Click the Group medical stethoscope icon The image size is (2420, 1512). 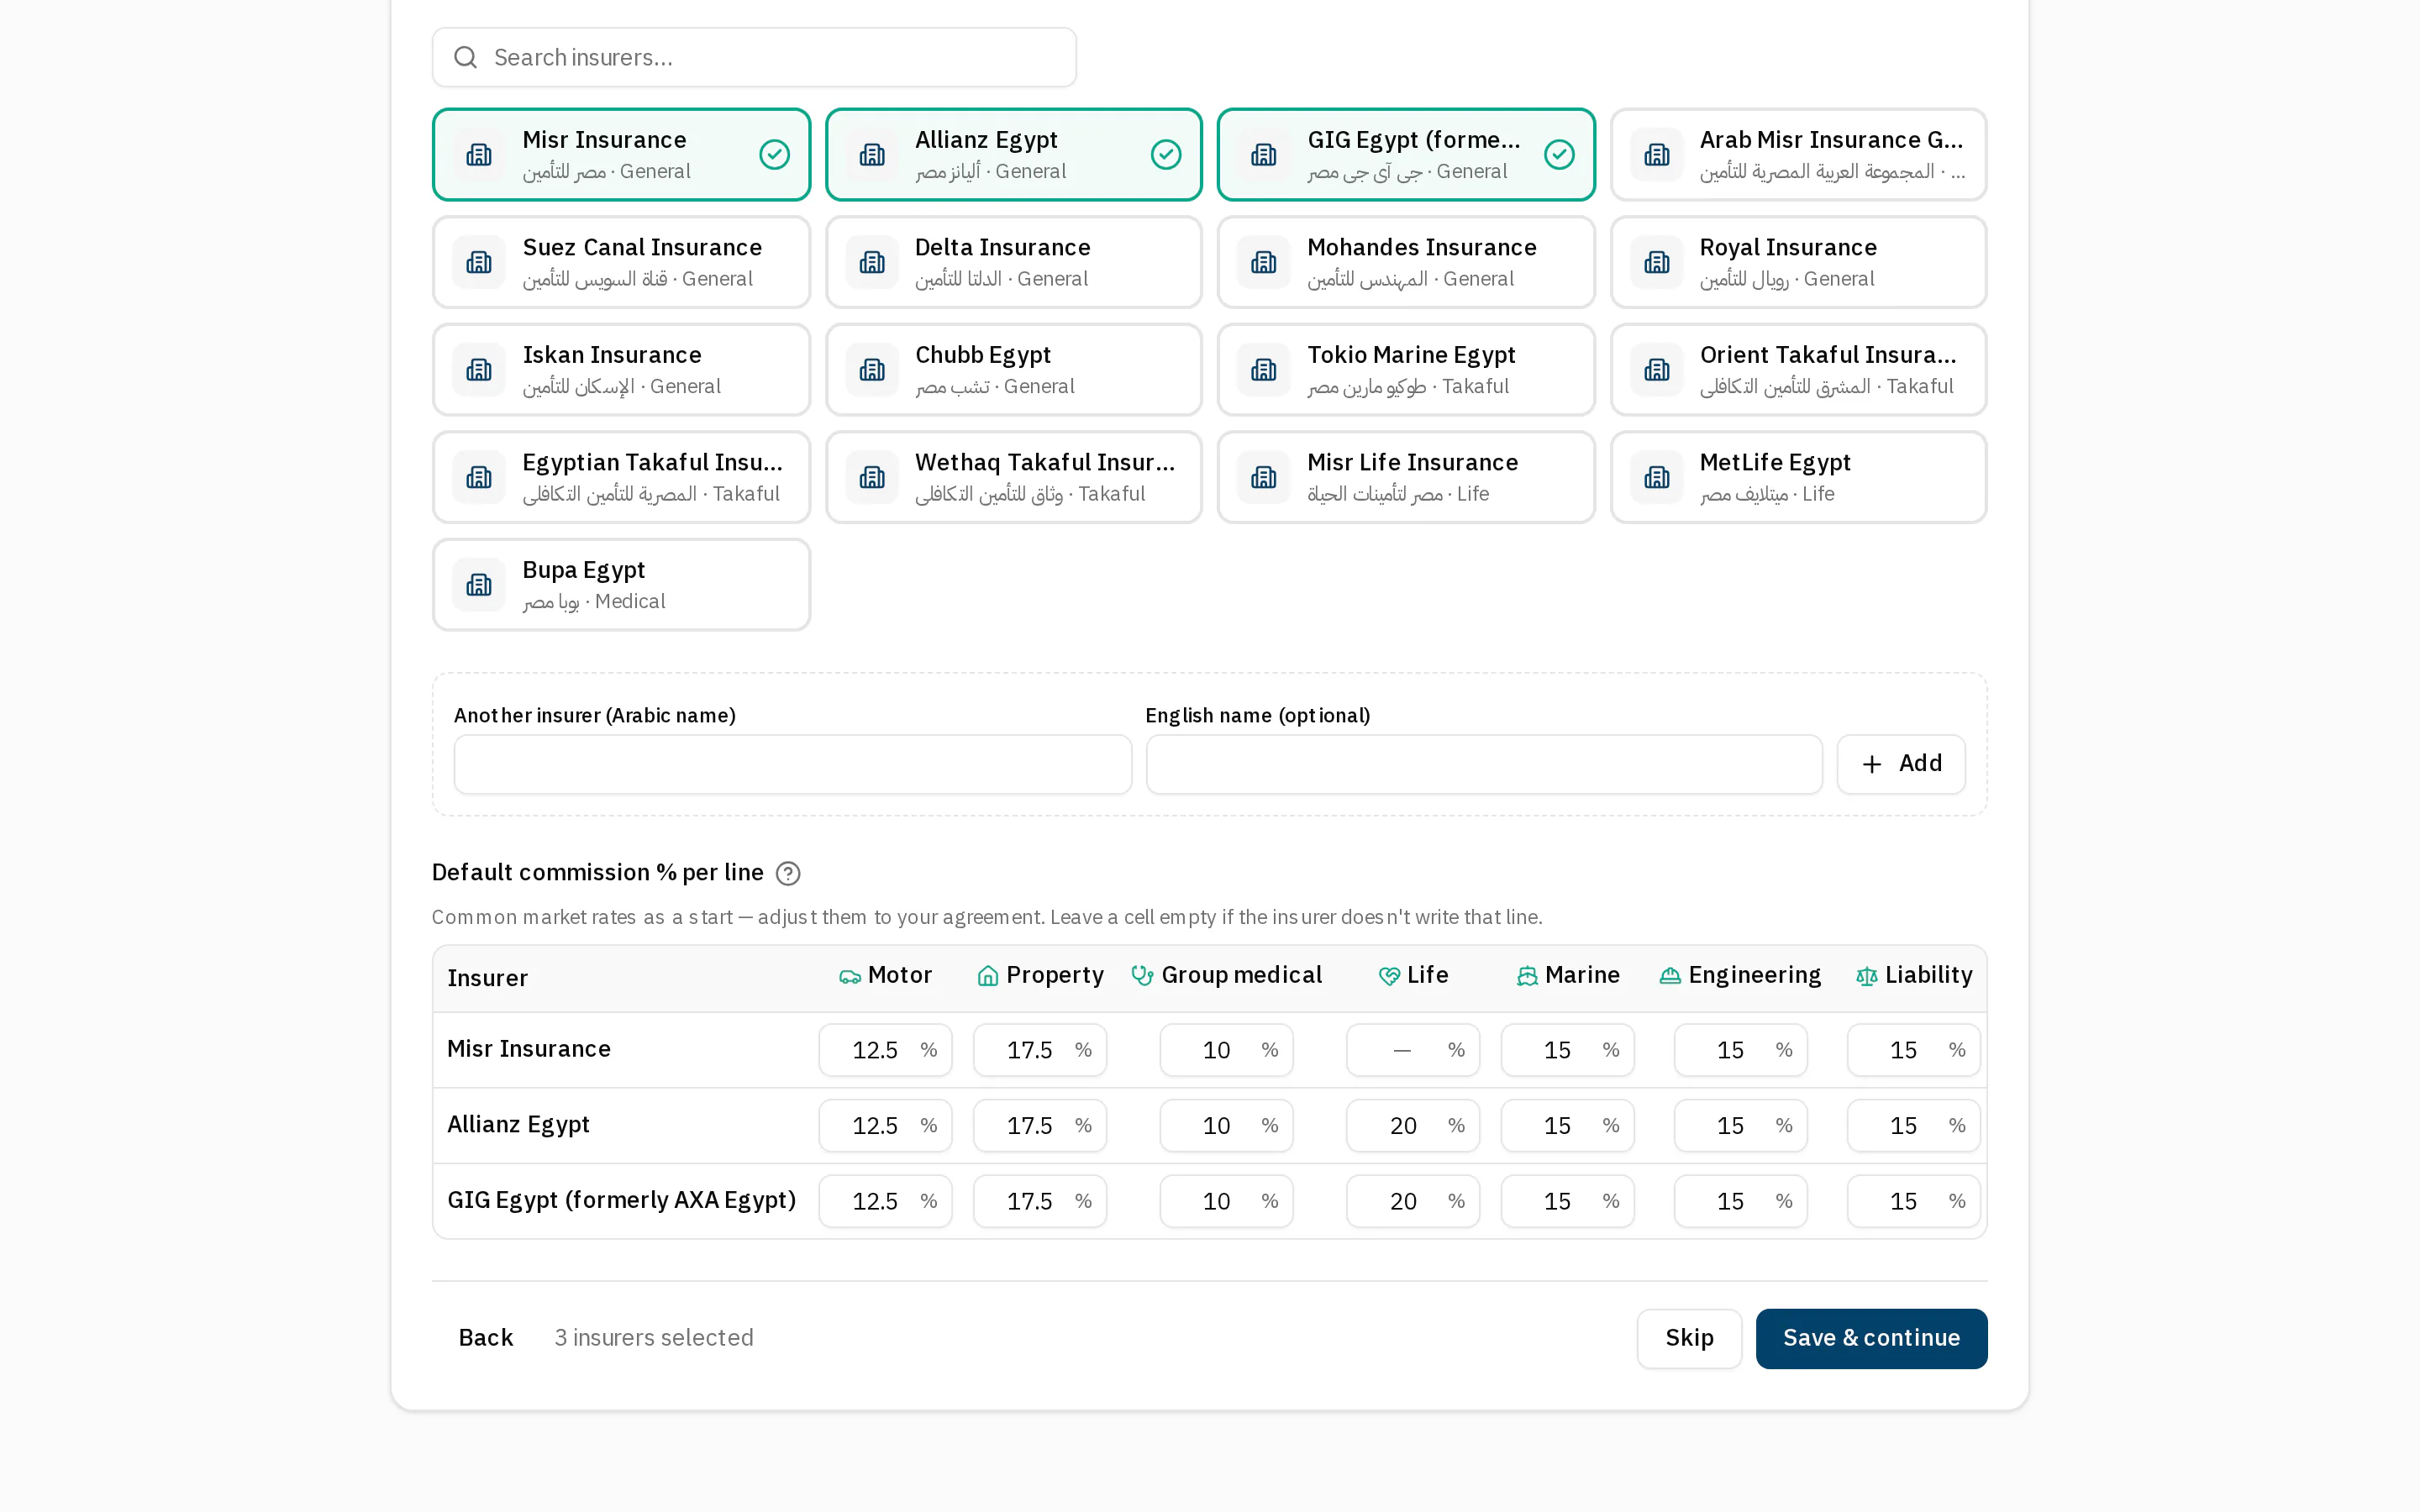click(x=1142, y=976)
